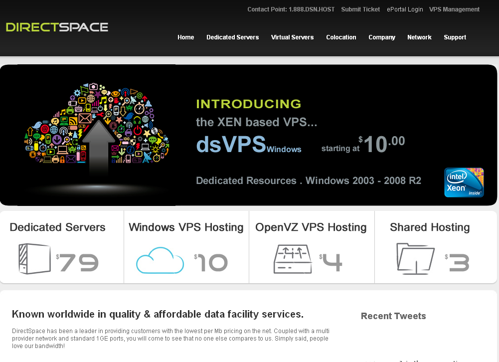
Task: Click the colorful cloud icons graphic
Action: [x=97, y=124]
